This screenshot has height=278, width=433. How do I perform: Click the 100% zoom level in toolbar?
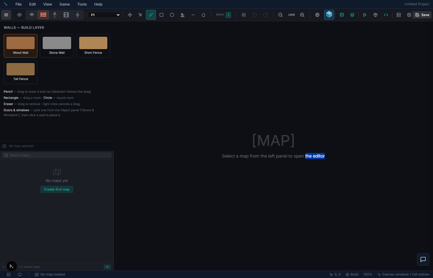point(291,15)
